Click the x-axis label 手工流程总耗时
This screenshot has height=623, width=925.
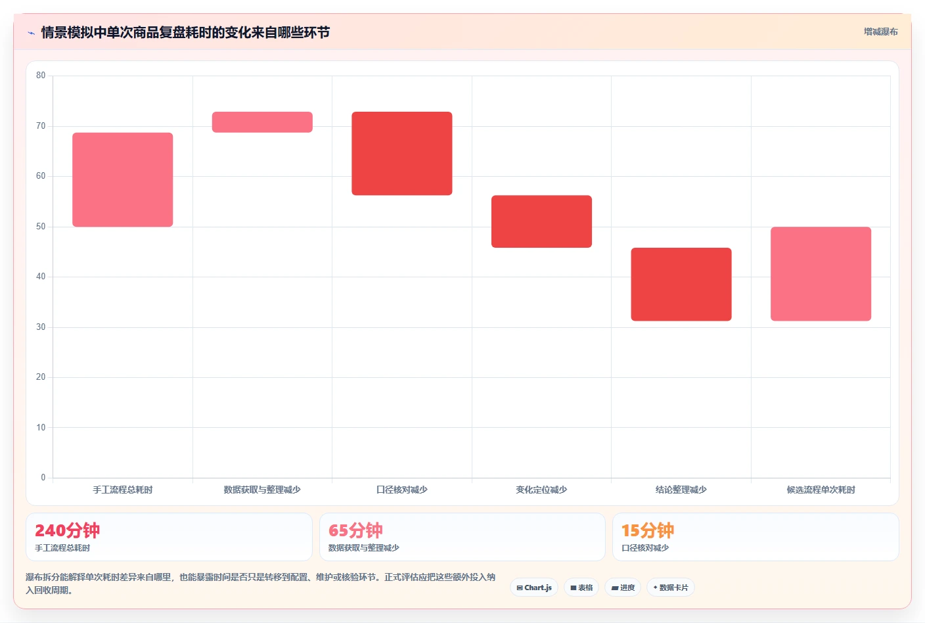123,490
